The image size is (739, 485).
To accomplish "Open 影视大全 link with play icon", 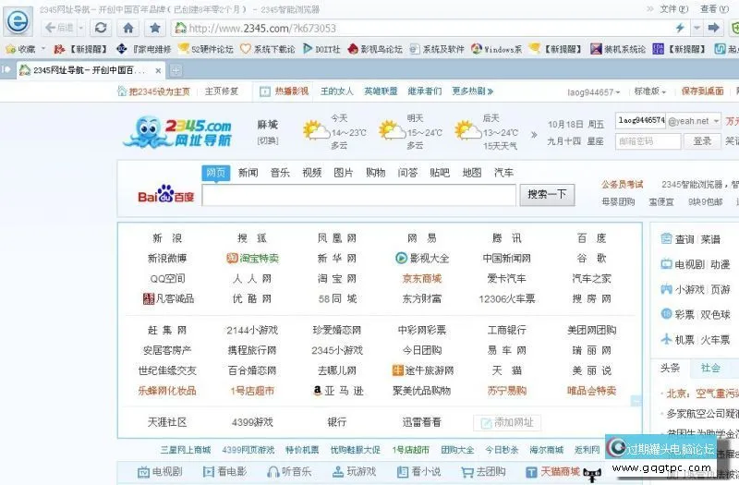I will 422,259.
